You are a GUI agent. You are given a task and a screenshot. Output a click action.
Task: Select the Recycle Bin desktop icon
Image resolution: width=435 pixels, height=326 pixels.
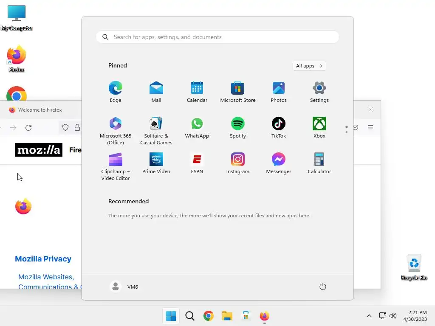tap(414, 267)
